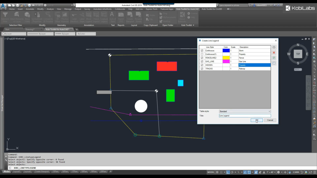Screen dimensions: 317x178
Task: Click the workspace switching gear icon
Action: pyautogui.click(x=278, y=172)
